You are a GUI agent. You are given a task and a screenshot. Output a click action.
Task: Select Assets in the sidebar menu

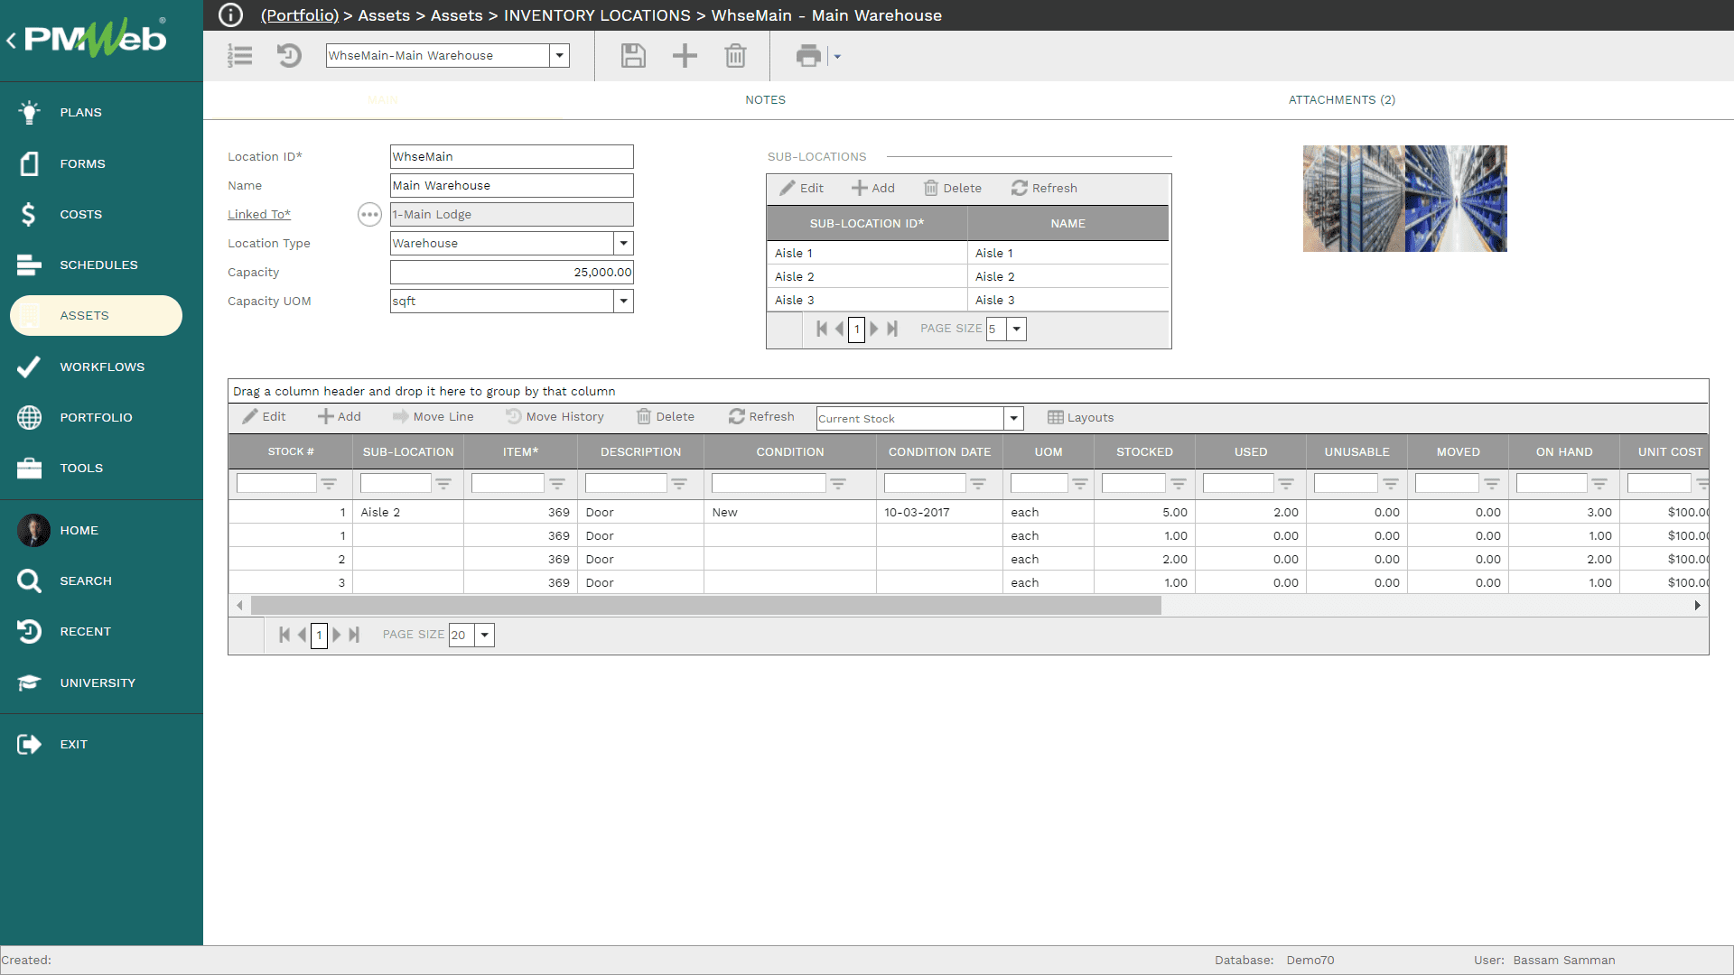tap(96, 316)
